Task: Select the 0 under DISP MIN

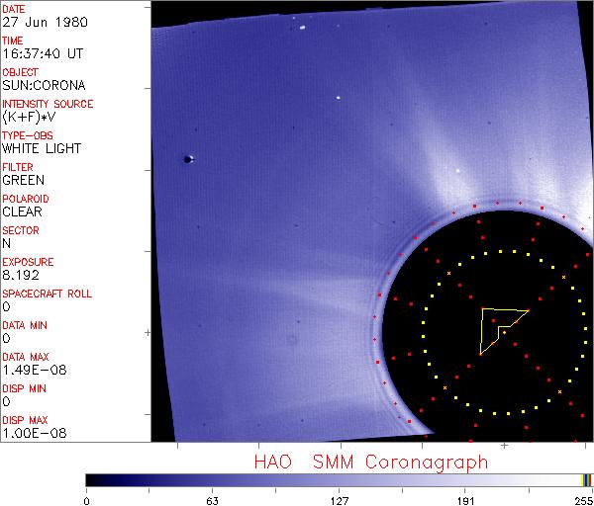Action: click(x=7, y=401)
